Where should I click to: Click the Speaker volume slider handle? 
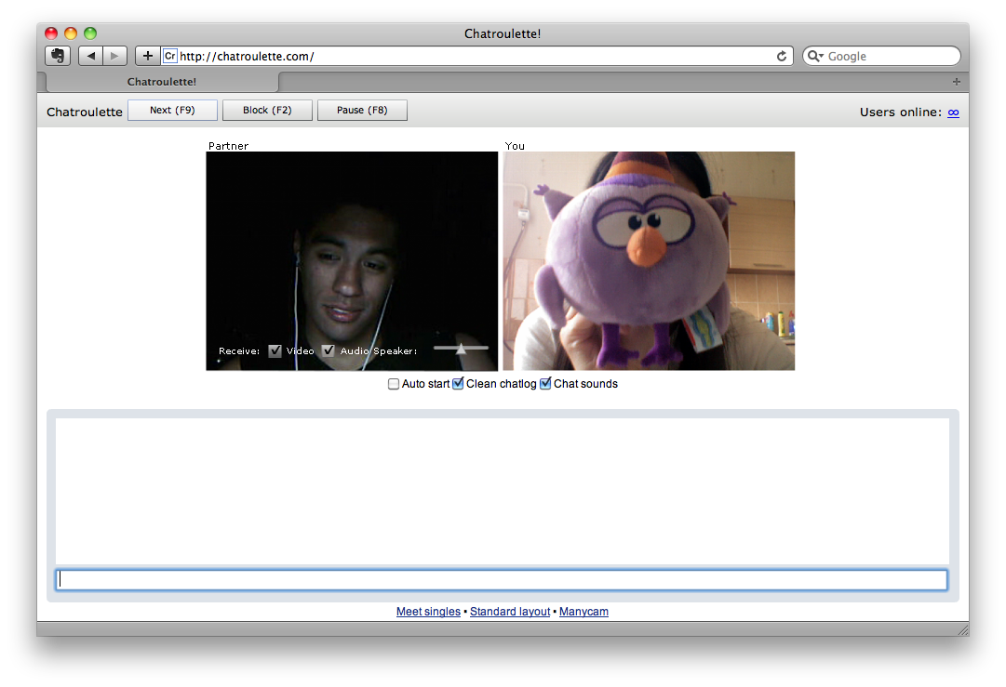click(461, 348)
